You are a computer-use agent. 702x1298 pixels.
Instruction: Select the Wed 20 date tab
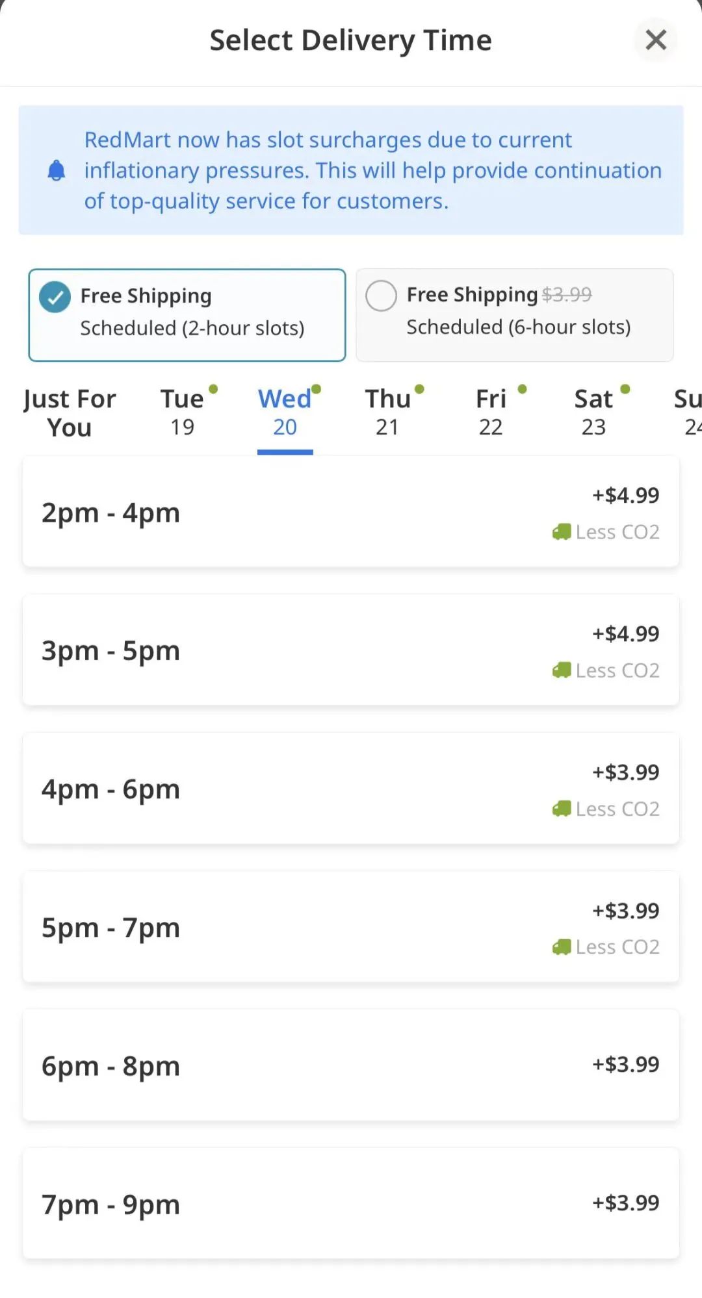click(x=285, y=413)
